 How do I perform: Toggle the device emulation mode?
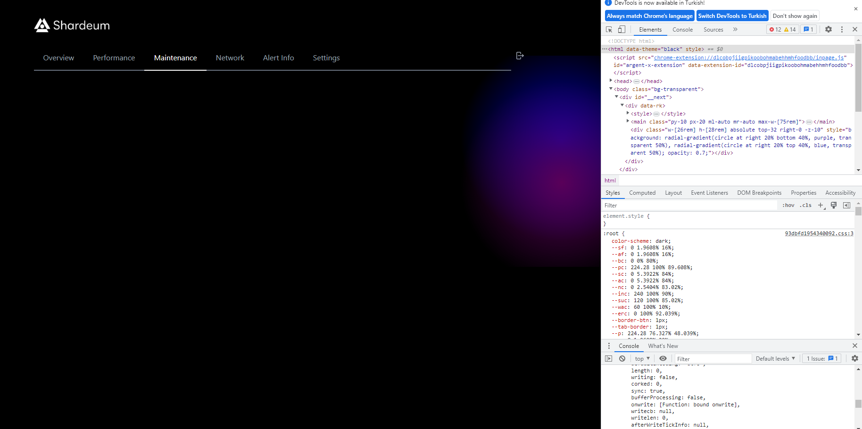[622, 29]
